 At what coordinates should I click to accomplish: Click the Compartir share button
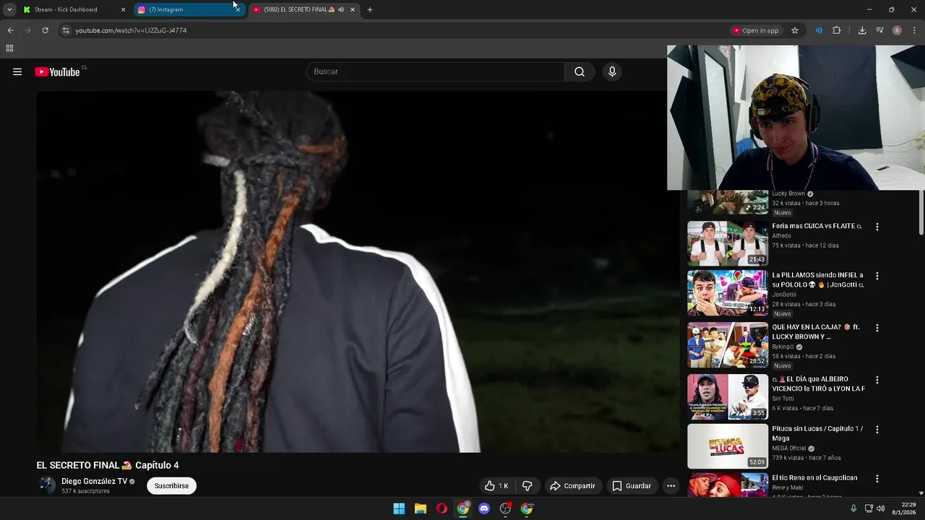click(x=572, y=486)
